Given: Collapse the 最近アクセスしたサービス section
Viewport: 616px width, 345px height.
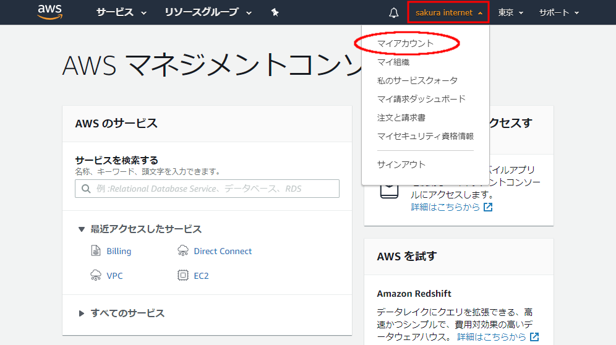Looking at the screenshot, I should 81,229.
